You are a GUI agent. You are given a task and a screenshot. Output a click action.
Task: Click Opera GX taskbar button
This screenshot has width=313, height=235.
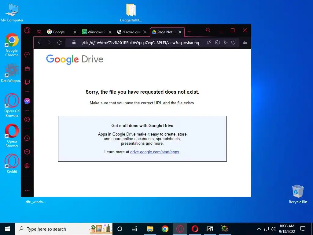(180, 229)
